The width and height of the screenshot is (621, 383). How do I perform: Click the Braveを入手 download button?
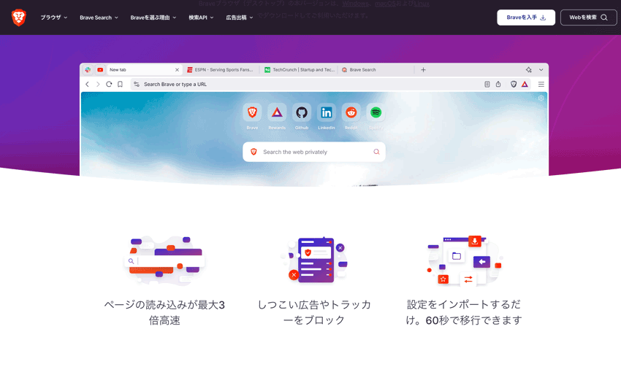(x=526, y=18)
